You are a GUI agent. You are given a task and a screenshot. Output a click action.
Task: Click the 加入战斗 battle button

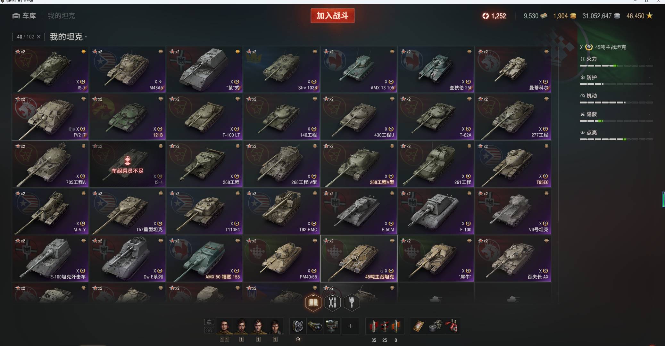(x=332, y=16)
